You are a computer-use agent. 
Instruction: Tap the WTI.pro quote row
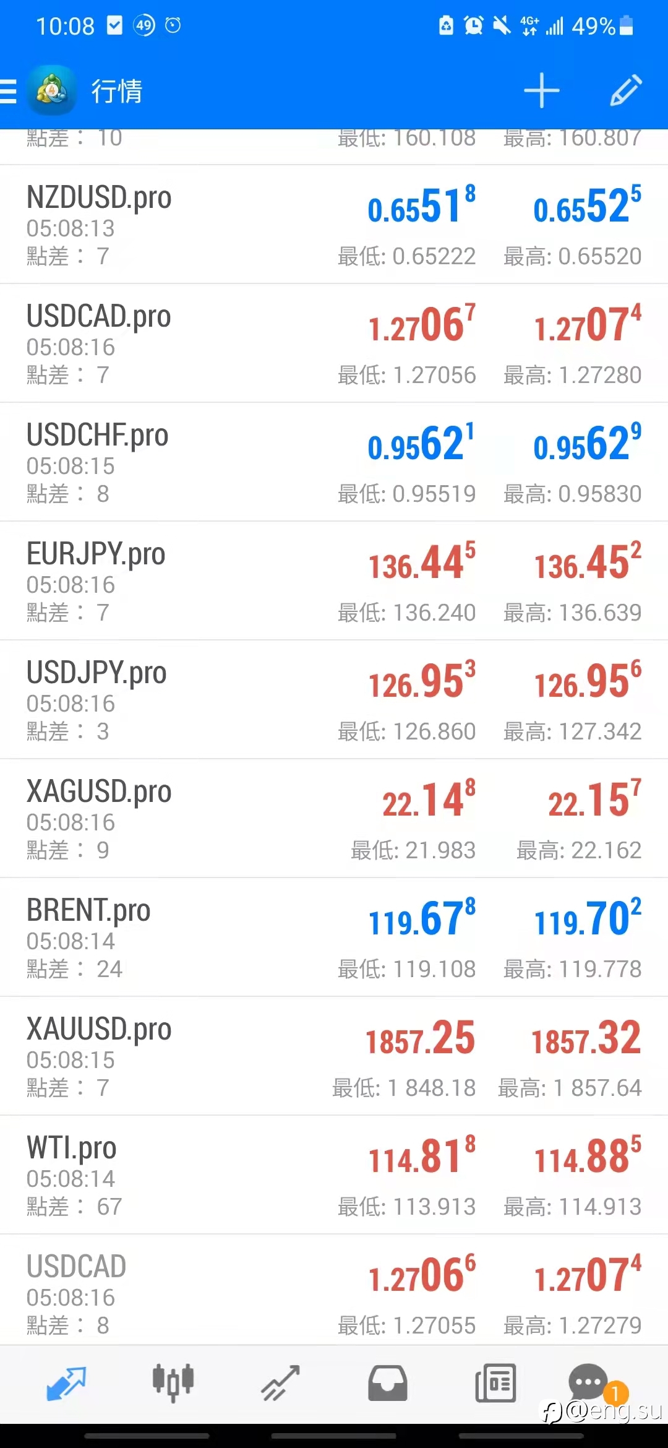click(x=334, y=1175)
